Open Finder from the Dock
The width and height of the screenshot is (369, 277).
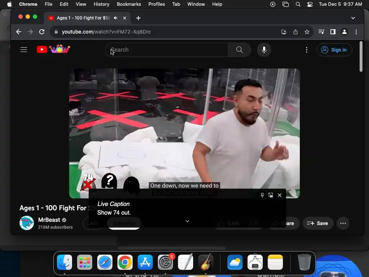click(x=65, y=262)
